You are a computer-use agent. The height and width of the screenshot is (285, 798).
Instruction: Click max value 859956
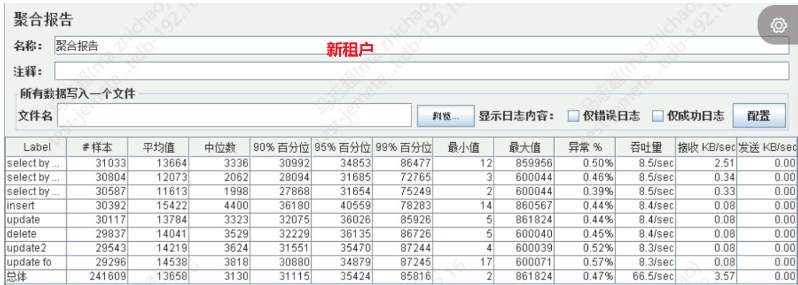(x=535, y=163)
